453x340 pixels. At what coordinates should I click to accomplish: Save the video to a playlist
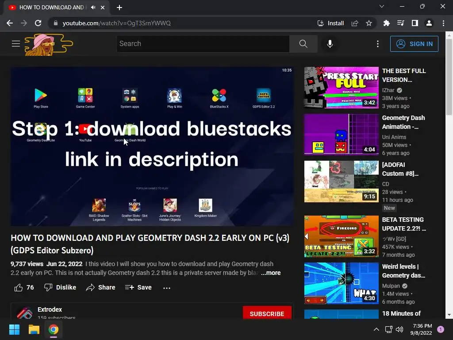(138, 287)
